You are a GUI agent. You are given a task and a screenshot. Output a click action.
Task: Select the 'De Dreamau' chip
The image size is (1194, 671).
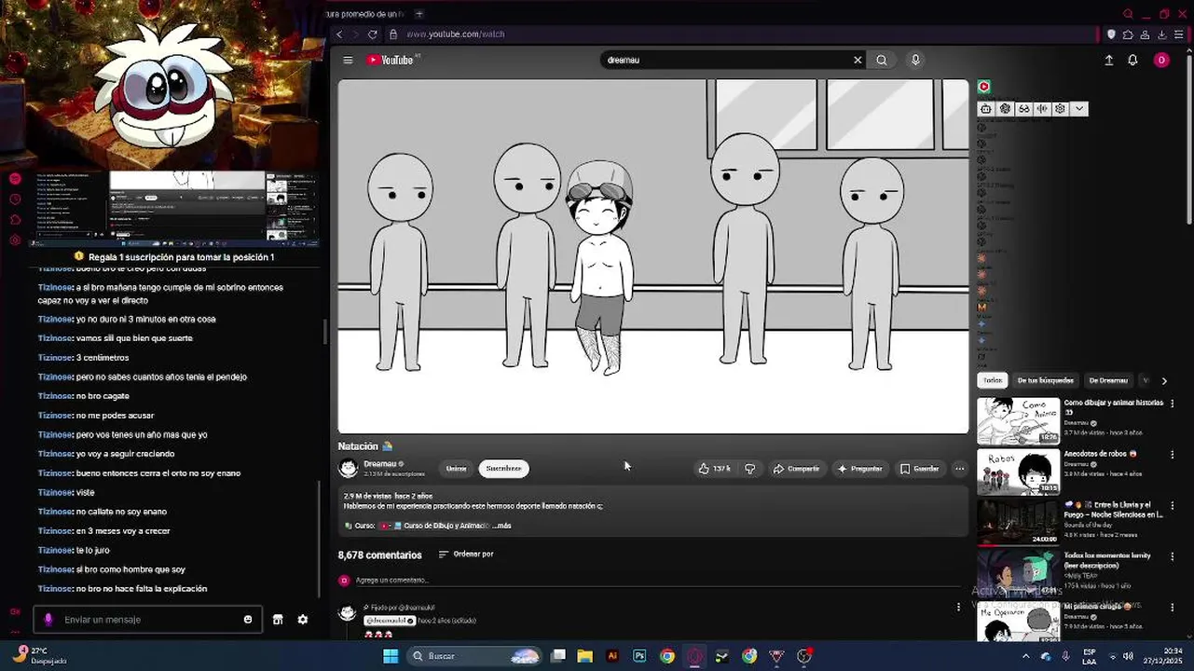click(x=1108, y=380)
